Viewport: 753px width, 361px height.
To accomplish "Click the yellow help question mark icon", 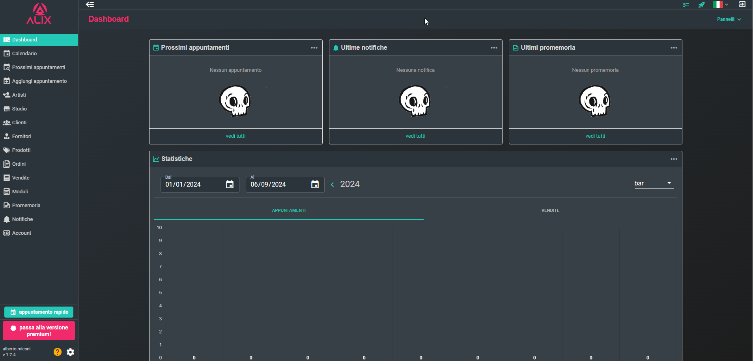I will [x=58, y=352].
